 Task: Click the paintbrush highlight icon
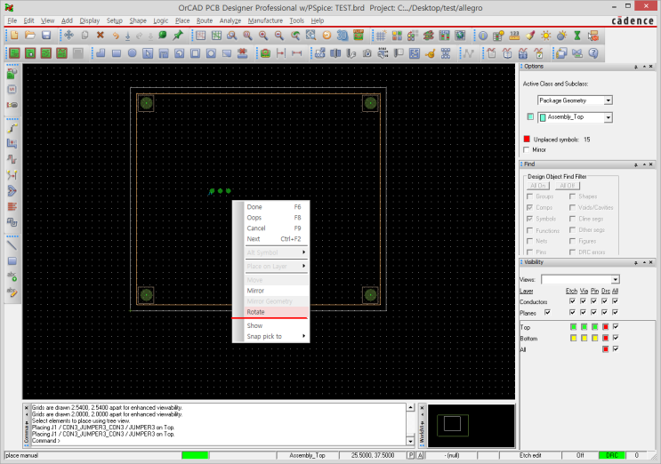click(530, 36)
